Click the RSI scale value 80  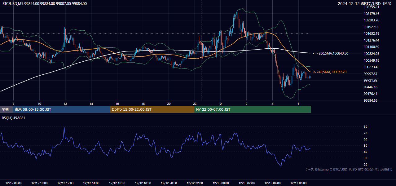click(x=366, y=127)
